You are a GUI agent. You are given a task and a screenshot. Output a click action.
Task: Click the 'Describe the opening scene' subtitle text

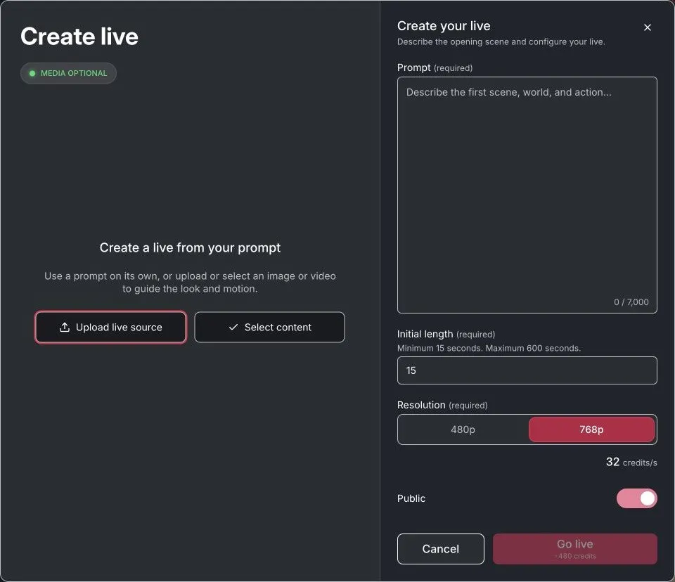click(501, 41)
